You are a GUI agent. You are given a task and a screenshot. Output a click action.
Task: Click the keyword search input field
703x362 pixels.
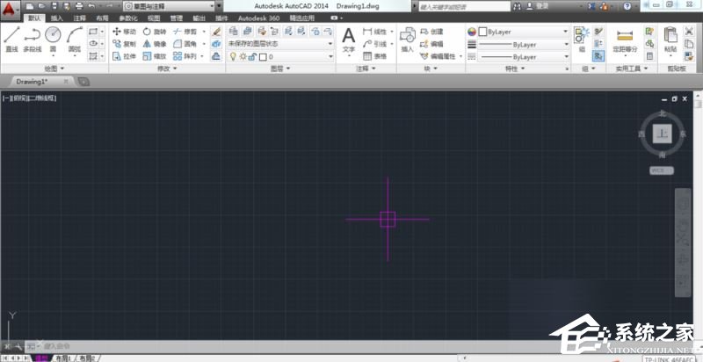tap(464, 7)
